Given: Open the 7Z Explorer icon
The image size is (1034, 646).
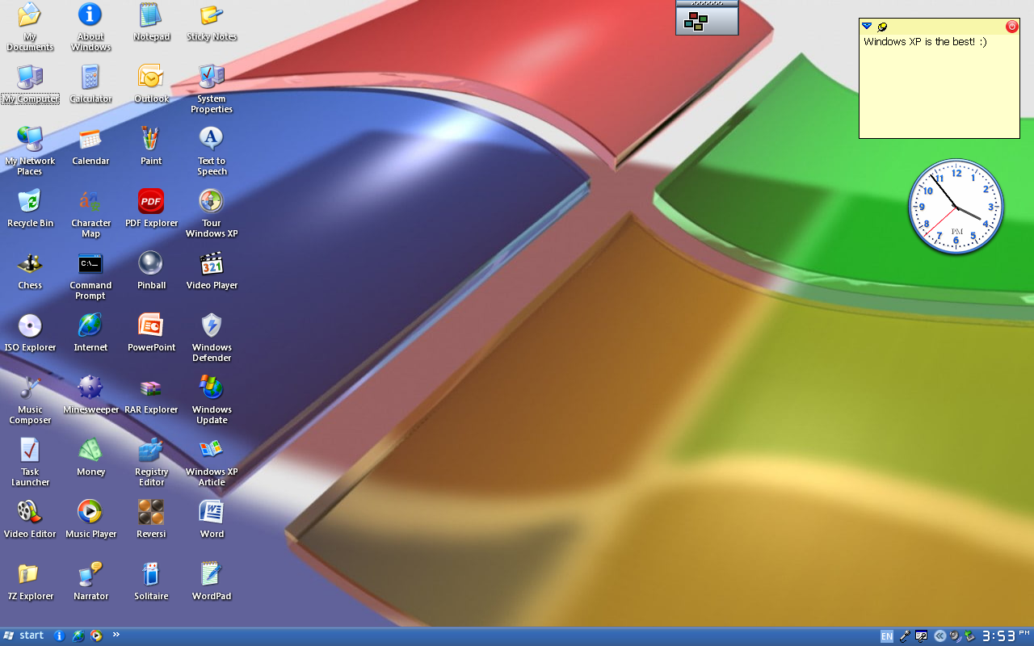Looking at the screenshot, I should click(30, 581).
